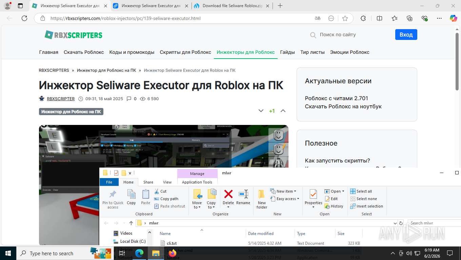Screen dimensions: 461x260
Task: Open the New item dropdown
Action: click(283, 191)
